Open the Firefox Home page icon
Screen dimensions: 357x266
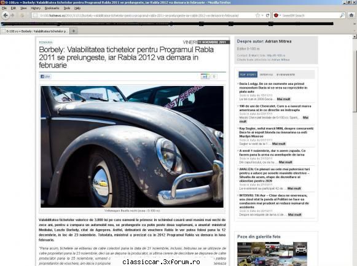click(351, 15)
